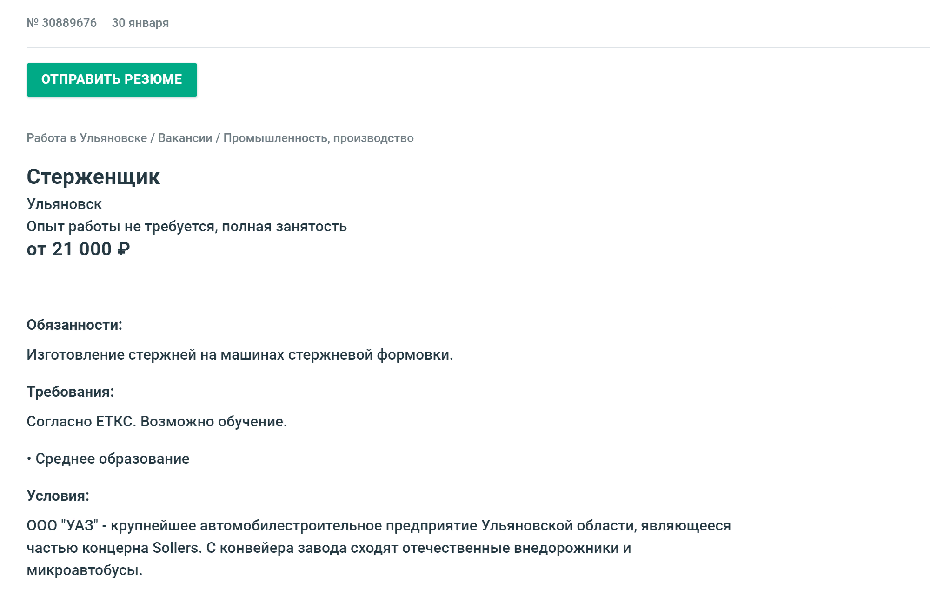Open the Работа в Ульяновске breadcrumb
Screen dimensions: 930x615
tap(87, 138)
